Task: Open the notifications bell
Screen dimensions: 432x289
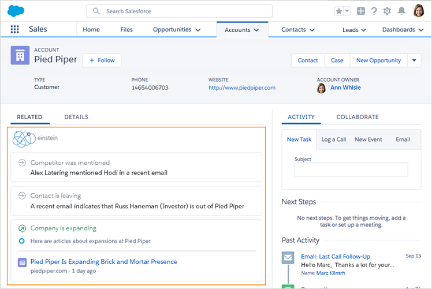Action: (x=401, y=11)
